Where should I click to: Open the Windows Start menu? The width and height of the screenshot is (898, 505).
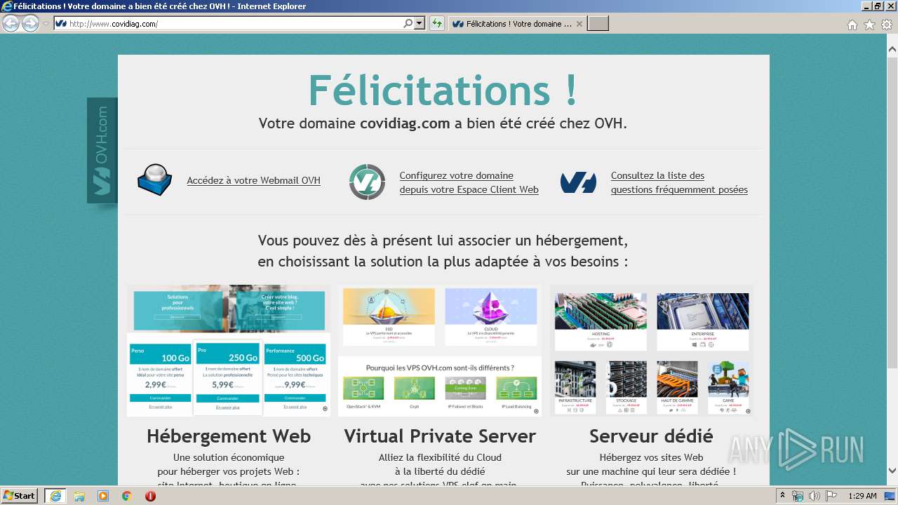pyautogui.click(x=20, y=496)
